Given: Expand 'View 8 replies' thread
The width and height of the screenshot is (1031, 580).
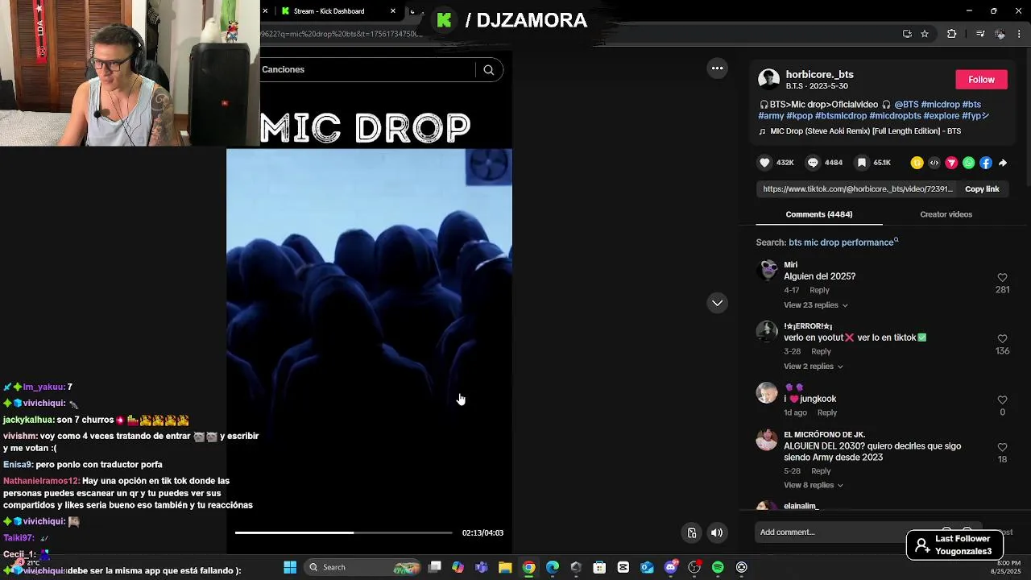Looking at the screenshot, I should click(x=814, y=486).
